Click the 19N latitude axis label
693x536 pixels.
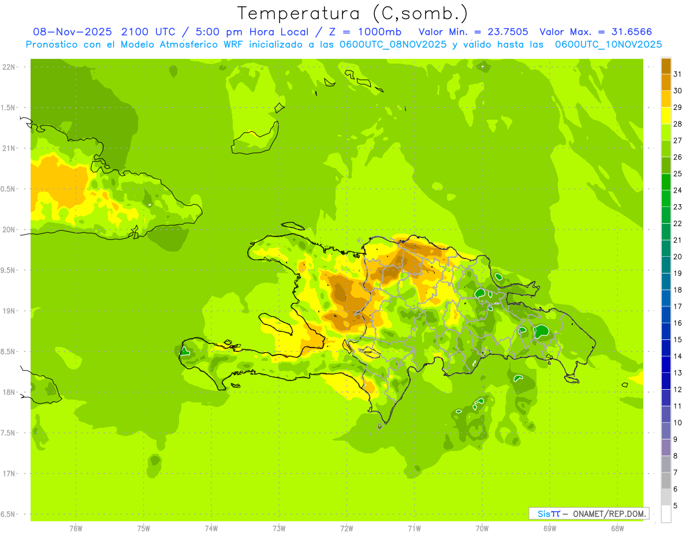(10, 310)
